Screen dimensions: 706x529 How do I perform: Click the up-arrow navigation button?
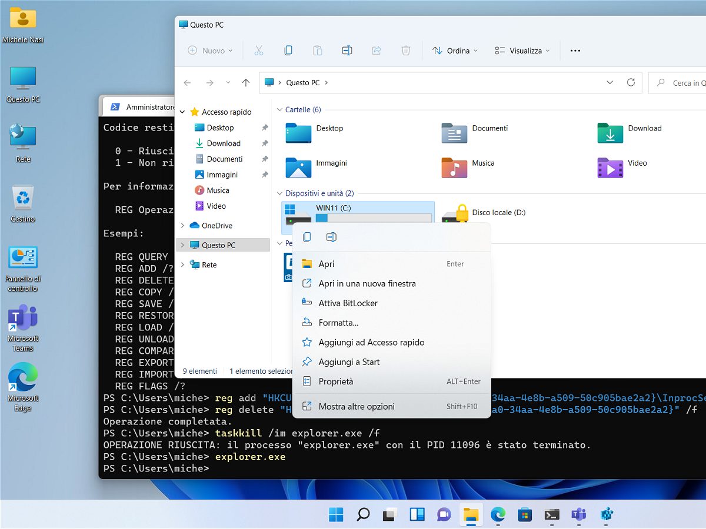click(x=246, y=83)
